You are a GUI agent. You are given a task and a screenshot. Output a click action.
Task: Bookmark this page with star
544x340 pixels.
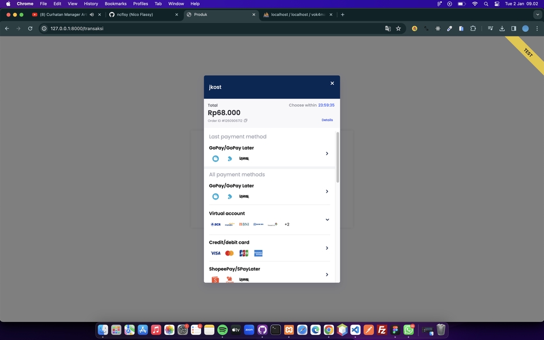point(398,28)
